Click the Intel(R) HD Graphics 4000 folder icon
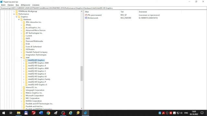 pos(26,68)
